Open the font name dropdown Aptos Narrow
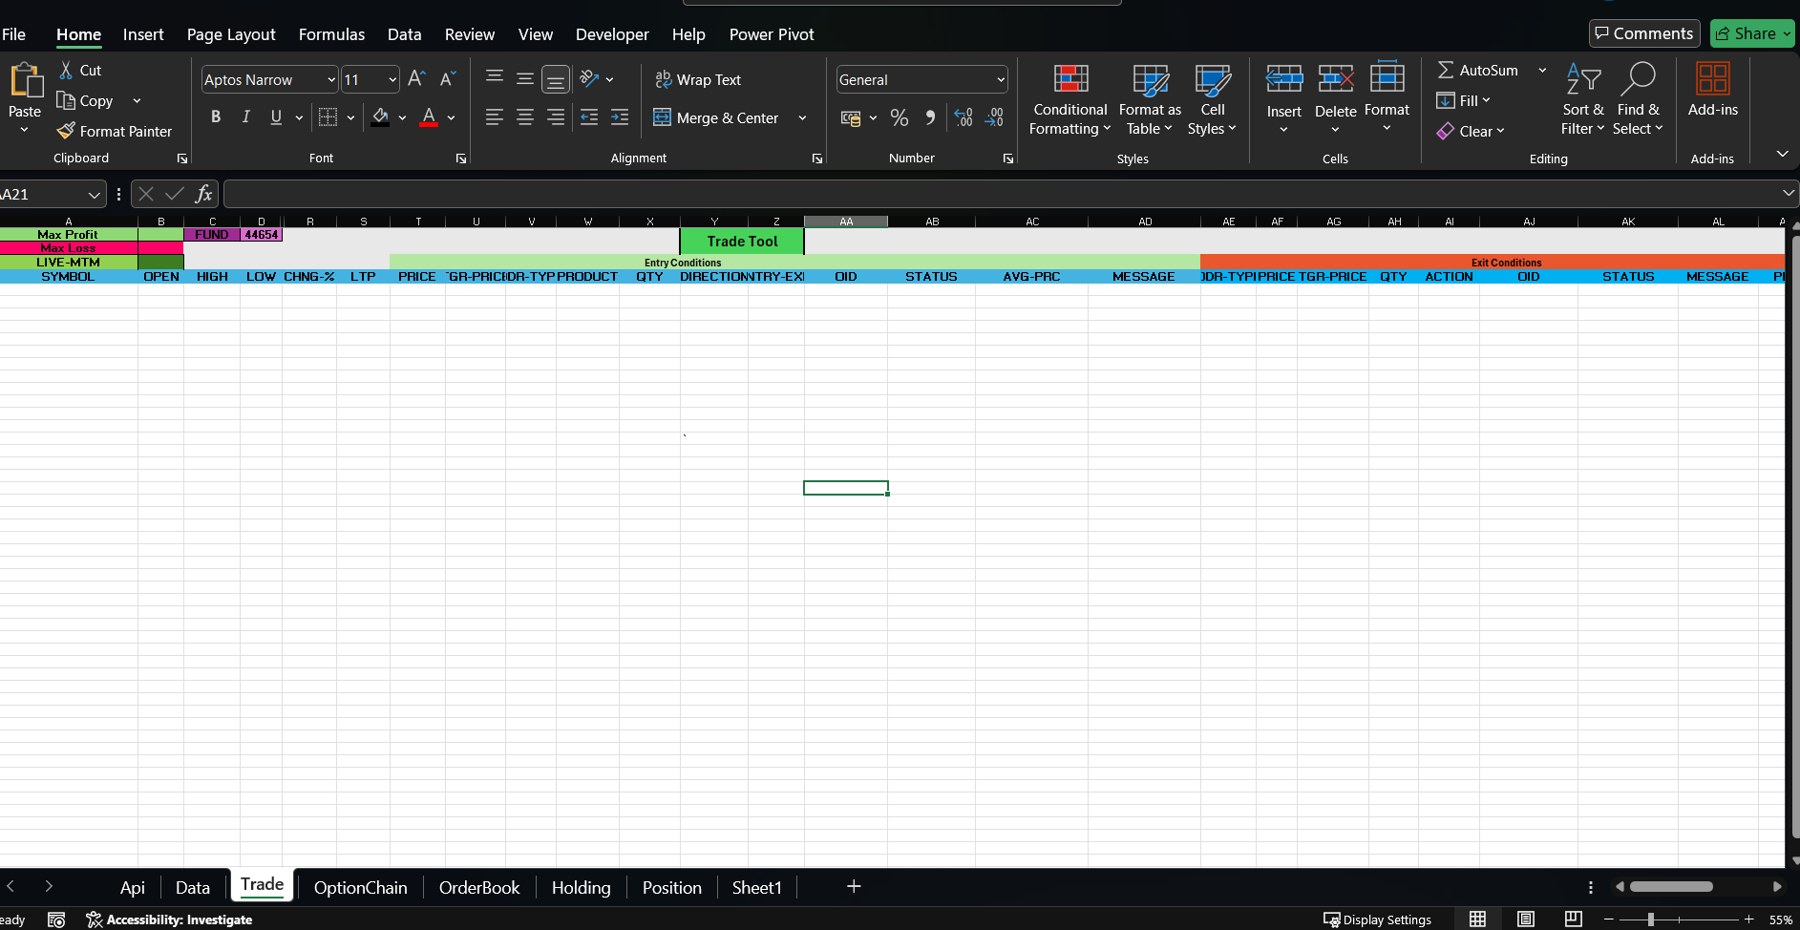This screenshot has height=930, width=1800. click(331, 79)
